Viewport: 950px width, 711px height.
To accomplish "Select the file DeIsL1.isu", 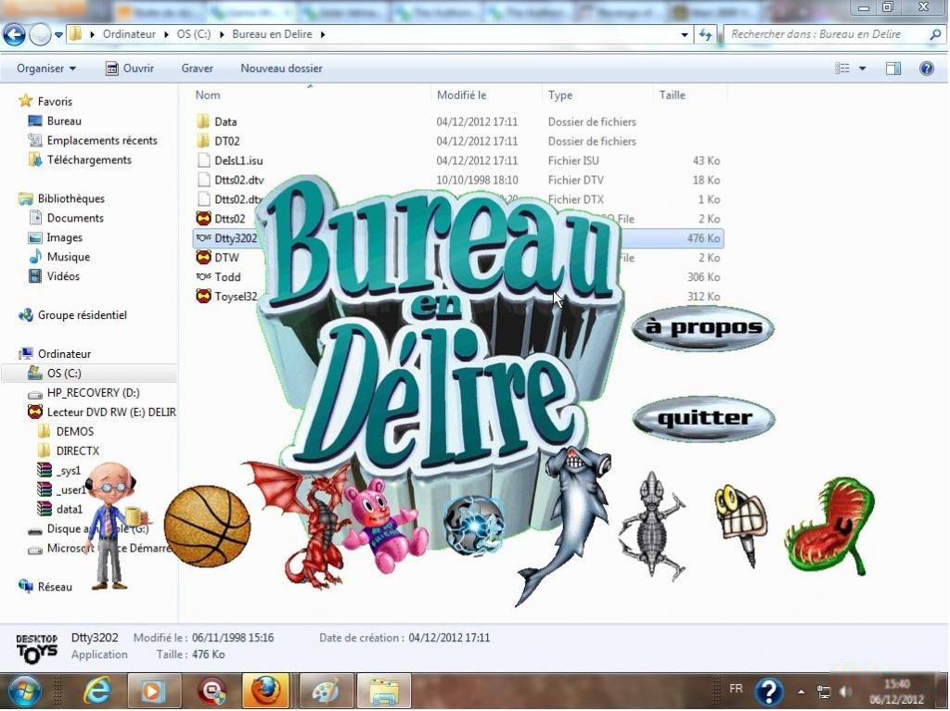I will [x=230, y=160].
